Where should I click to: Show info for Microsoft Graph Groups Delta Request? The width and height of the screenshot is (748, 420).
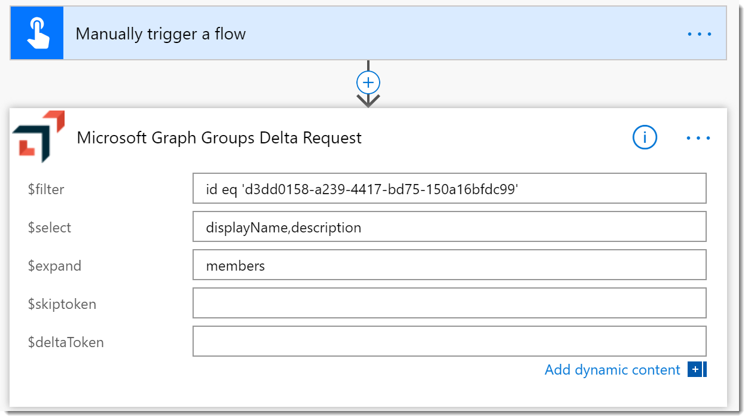pos(645,138)
